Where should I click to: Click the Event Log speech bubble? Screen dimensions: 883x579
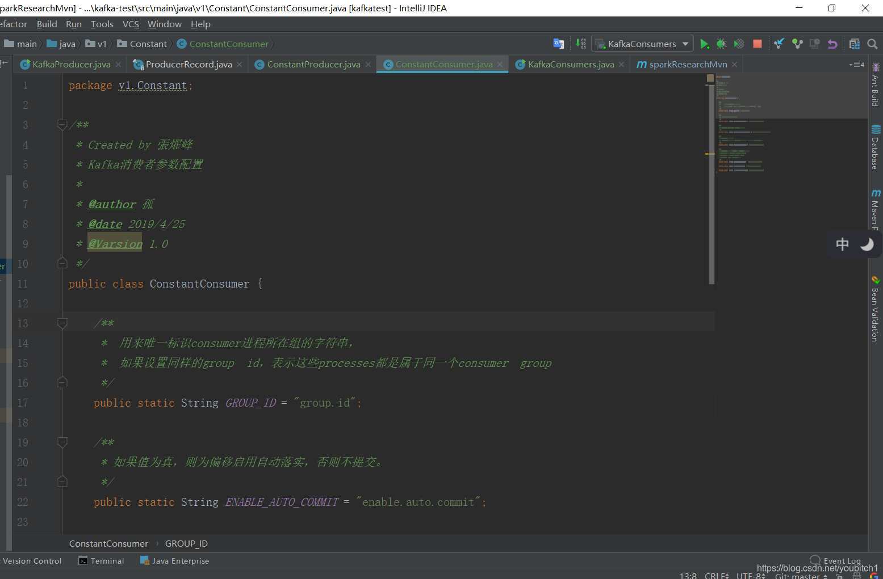click(815, 560)
